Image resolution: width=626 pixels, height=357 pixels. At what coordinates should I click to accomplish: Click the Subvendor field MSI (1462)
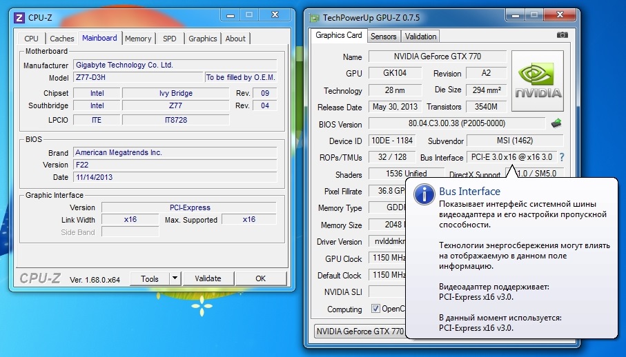515,141
